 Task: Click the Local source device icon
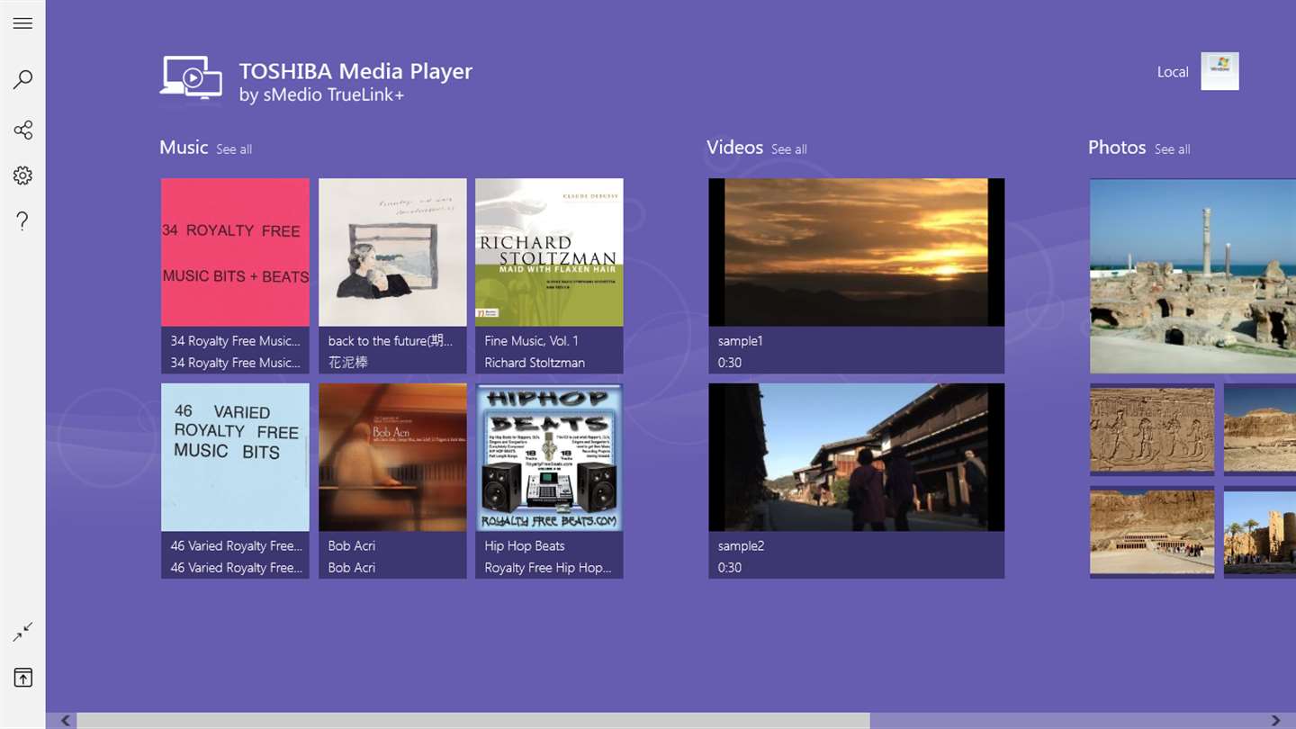(1219, 71)
